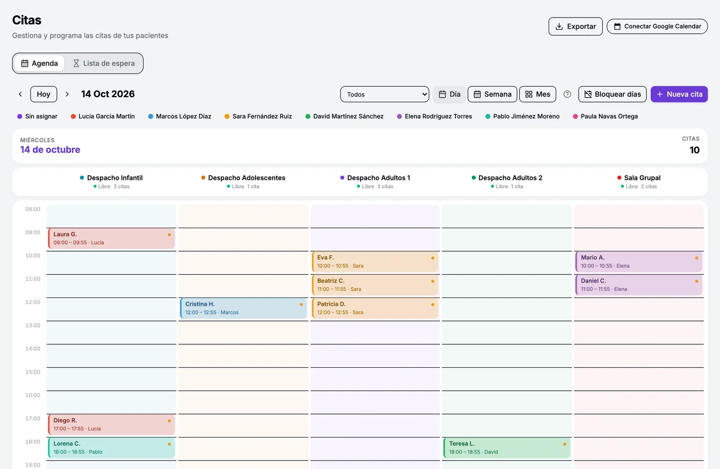Open Beatriz C. appointment at 11:00
720x469 pixels.
pos(375,285)
